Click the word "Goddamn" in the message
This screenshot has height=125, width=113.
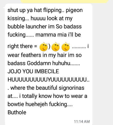(39, 63)
